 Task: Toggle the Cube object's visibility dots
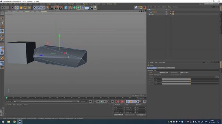168,14
